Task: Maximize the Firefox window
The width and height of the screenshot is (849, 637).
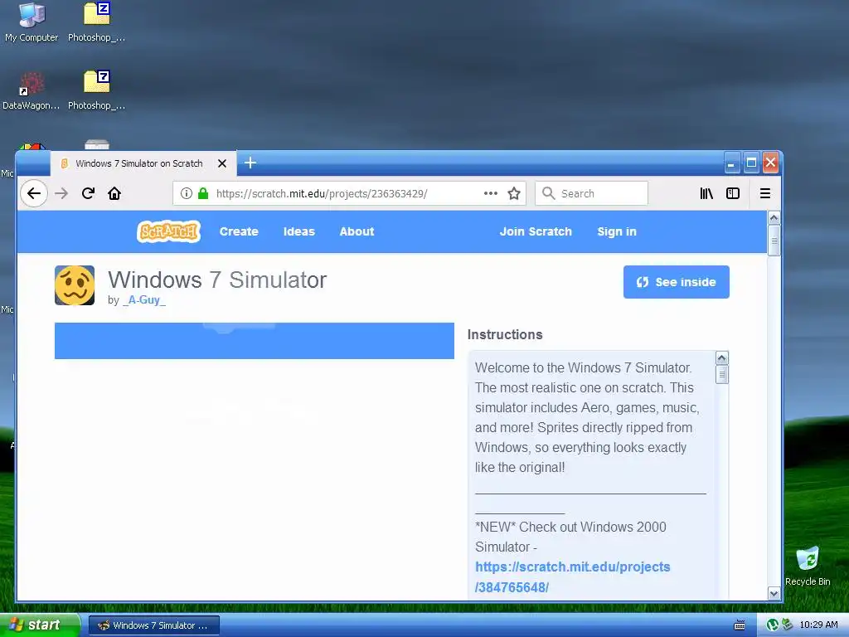Action: click(x=751, y=163)
